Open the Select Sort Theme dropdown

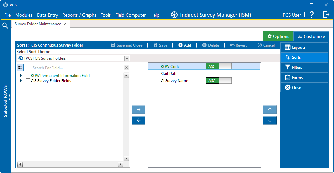[x=127, y=58]
